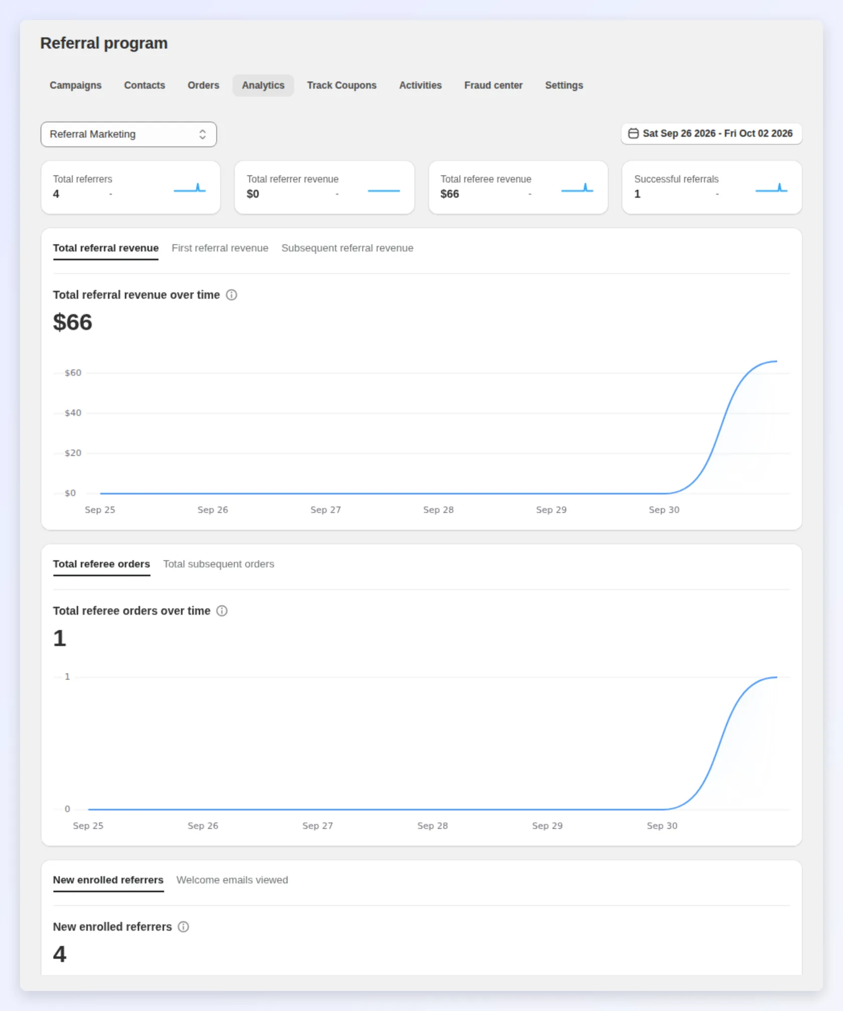
Task: Click the $20 axis label on revenue chart
Action: pyautogui.click(x=73, y=453)
